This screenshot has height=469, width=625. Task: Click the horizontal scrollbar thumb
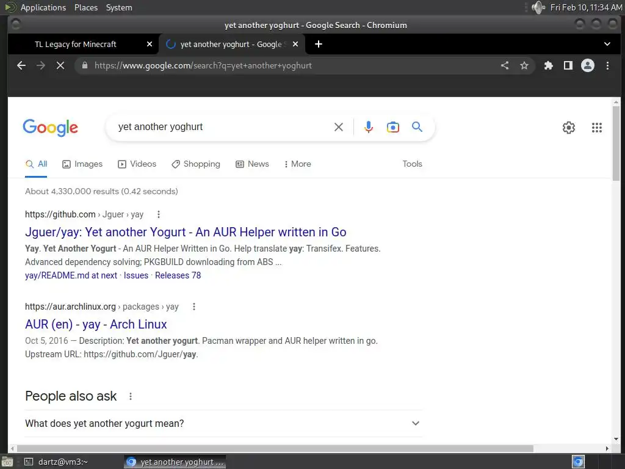(275, 449)
